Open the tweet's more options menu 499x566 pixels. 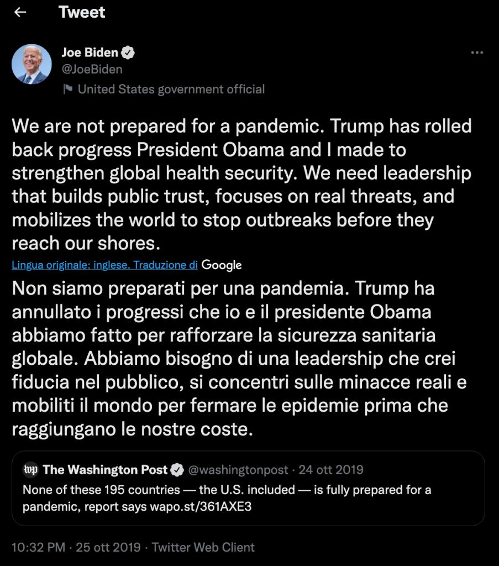[476, 53]
